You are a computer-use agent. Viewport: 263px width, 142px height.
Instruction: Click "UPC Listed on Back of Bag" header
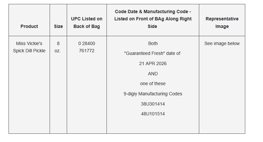click(x=87, y=23)
